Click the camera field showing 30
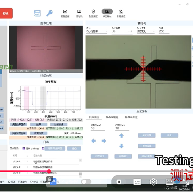The height and width of the screenshot is (193, 193). 122,31
